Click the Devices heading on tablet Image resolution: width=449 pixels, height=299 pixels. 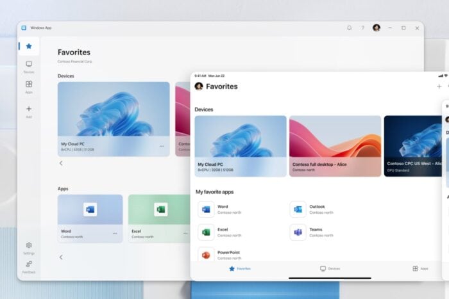coord(204,109)
